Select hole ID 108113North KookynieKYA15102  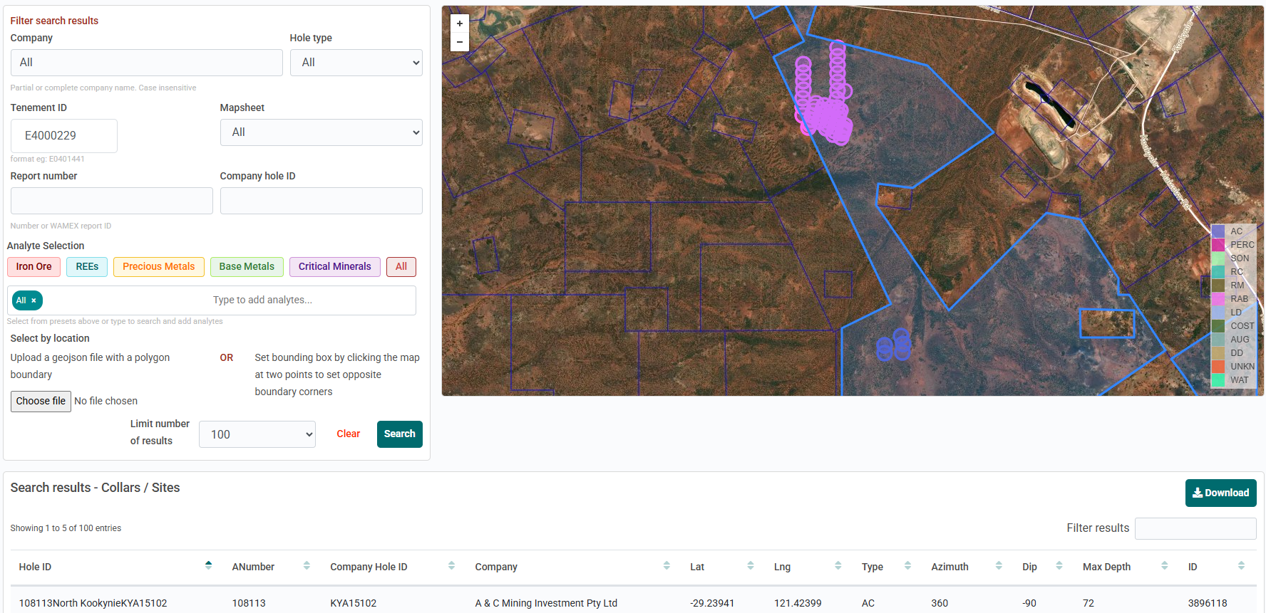coord(93,603)
